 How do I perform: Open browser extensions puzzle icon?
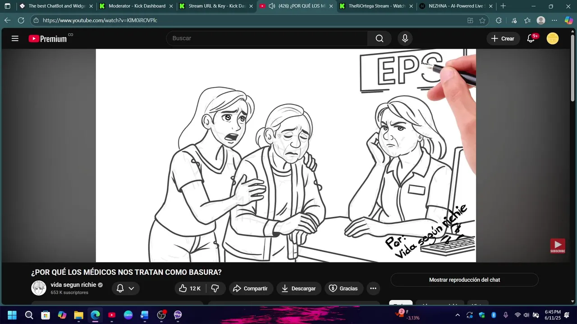pyautogui.click(x=499, y=20)
